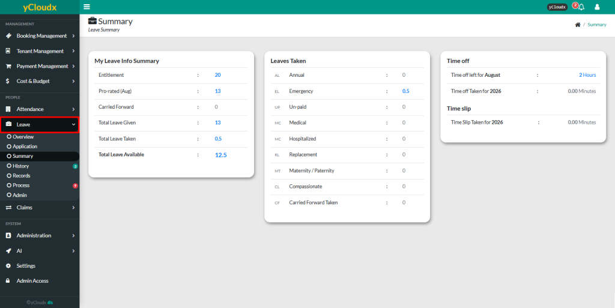The image size is (615, 308).
Task: Expand Payment Management chevron
Action: tap(73, 66)
